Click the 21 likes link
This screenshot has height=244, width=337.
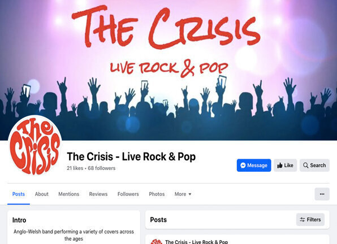(75, 168)
